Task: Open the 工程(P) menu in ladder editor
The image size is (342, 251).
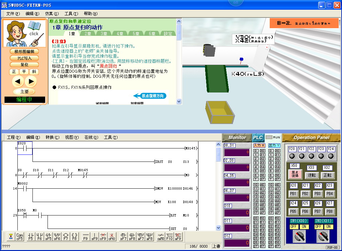Action: point(14,137)
